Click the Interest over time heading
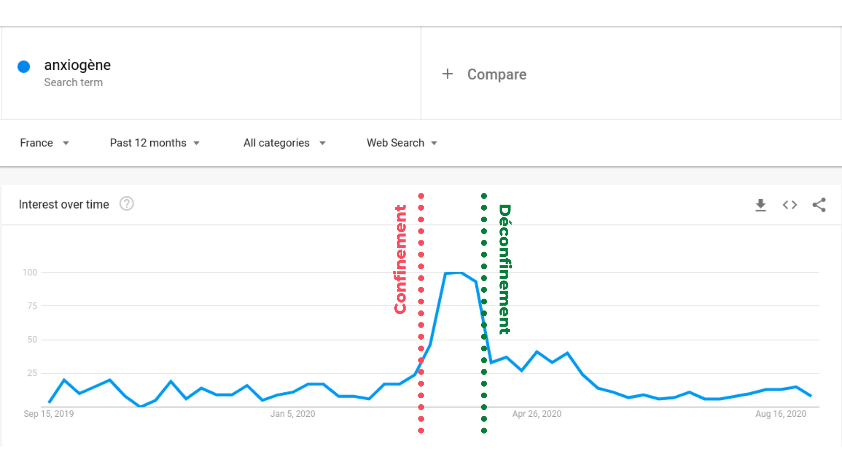Viewport: 842px width, 473px height. point(64,204)
